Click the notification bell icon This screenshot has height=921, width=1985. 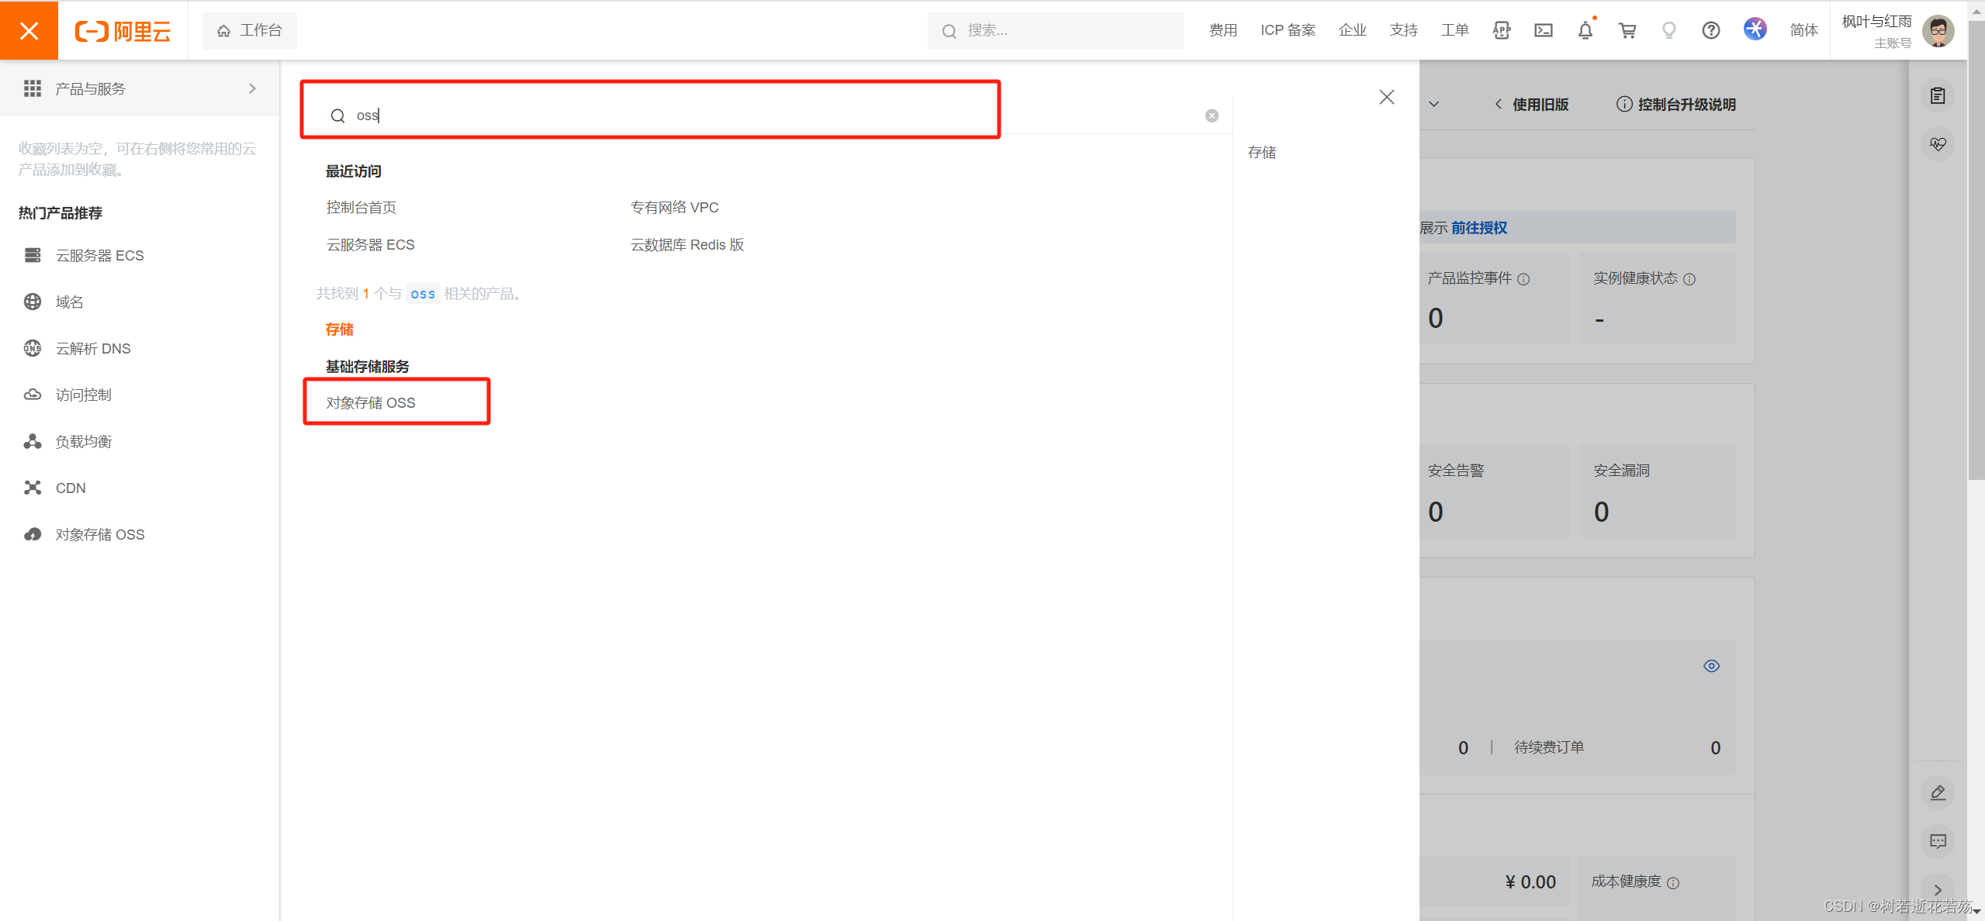[1585, 30]
